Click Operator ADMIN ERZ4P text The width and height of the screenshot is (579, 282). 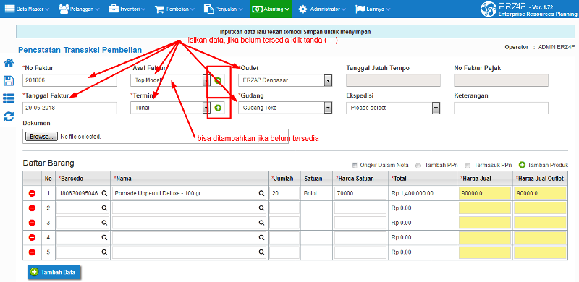point(540,47)
